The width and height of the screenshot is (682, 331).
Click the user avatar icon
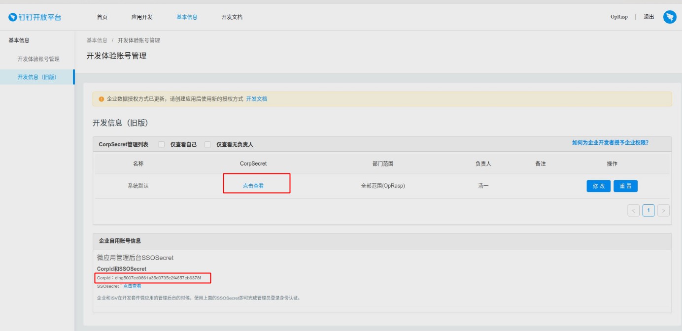[x=670, y=17]
